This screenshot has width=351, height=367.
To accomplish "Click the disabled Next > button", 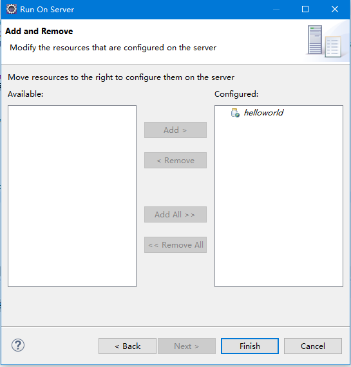I will (187, 346).
